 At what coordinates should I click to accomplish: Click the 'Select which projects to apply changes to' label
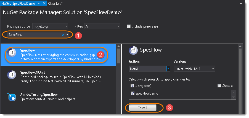[160, 79]
